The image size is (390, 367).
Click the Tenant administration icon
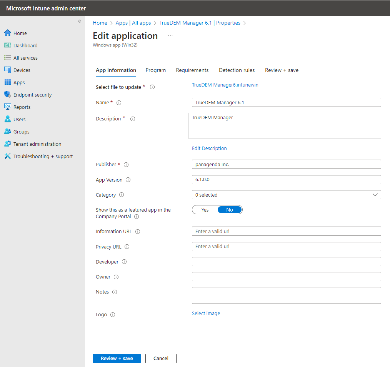pyautogui.click(x=7, y=144)
